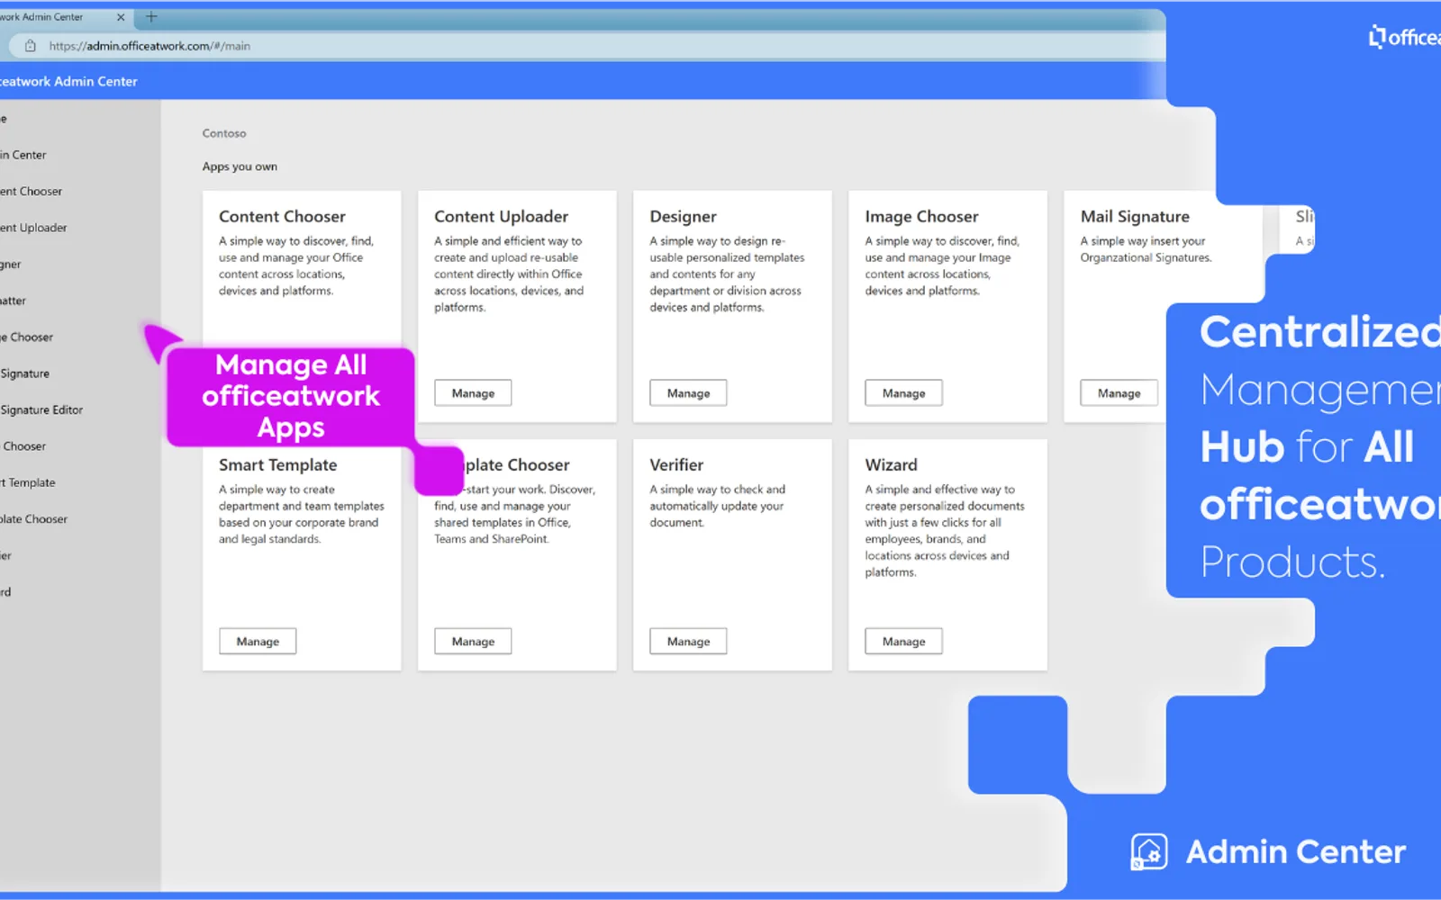Manage the Verifier app
The width and height of the screenshot is (1441, 900).
[688, 642]
